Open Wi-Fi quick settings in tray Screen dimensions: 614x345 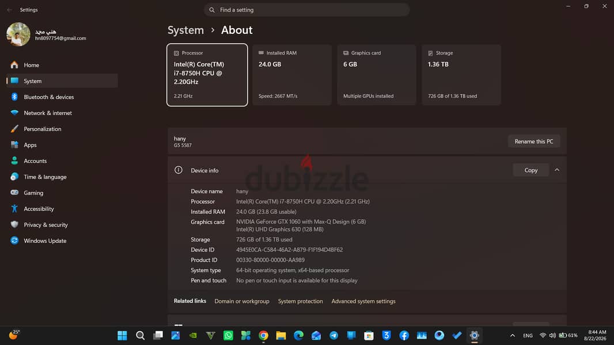pyautogui.click(x=543, y=335)
